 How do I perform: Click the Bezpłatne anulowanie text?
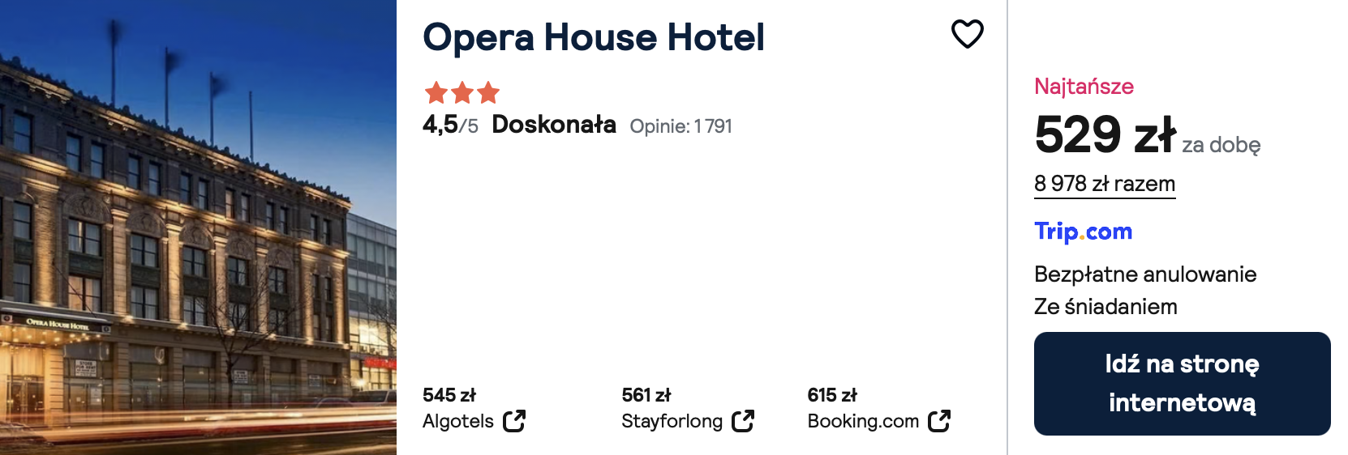1145,274
